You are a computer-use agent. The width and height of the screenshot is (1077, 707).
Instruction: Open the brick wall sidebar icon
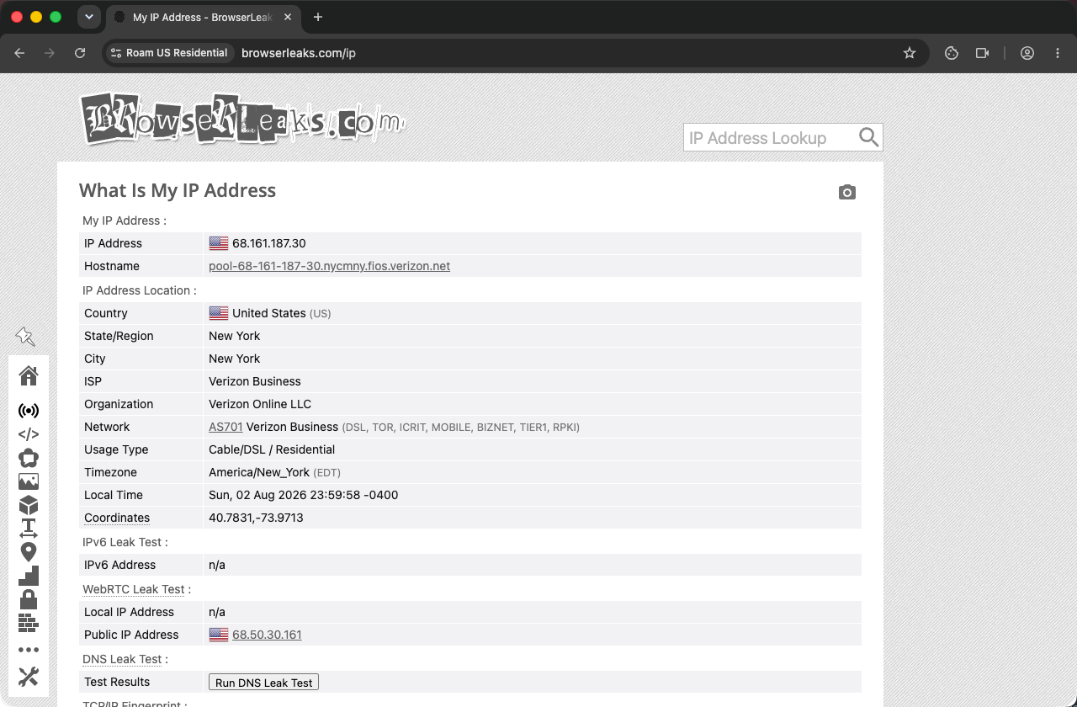(29, 623)
